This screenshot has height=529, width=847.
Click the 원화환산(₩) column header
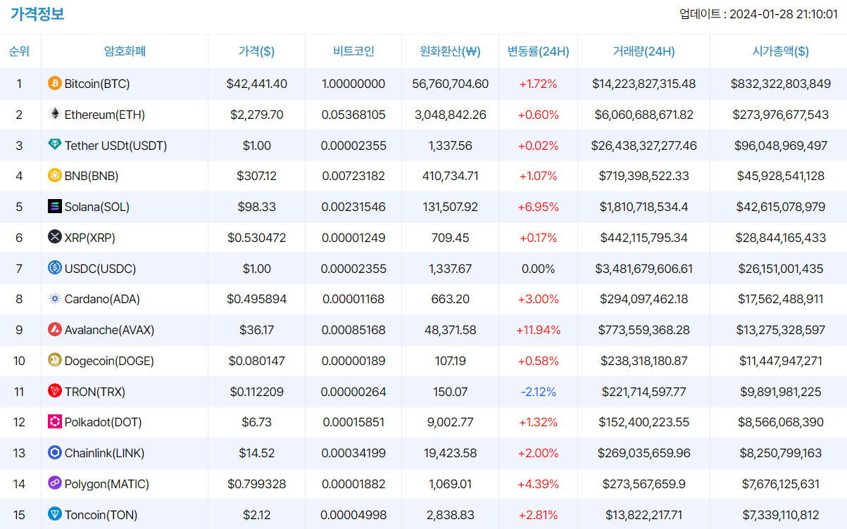point(450,51)
